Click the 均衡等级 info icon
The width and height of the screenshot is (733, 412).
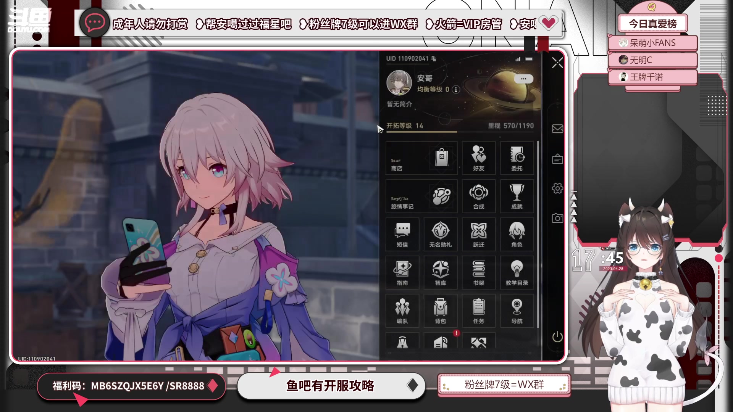pos(456,90)
